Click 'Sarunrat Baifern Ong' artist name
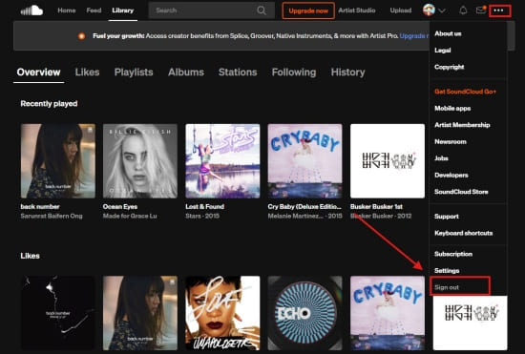This screenshot has width=525, height=354. pyautogui.click(x=52, y=217)
